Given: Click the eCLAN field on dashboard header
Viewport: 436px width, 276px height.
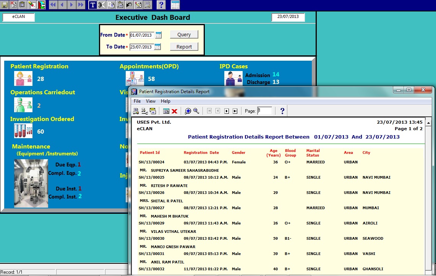Looking at the screenshot, I should pyautogui.click(x=19, y=17).
